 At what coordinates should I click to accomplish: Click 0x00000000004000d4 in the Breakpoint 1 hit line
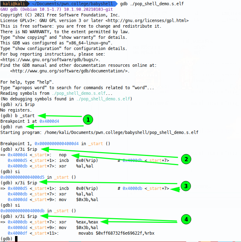(x=57, y=144)
